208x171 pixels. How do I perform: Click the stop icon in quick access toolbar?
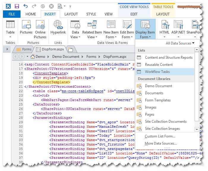click(x=51, y=6)
